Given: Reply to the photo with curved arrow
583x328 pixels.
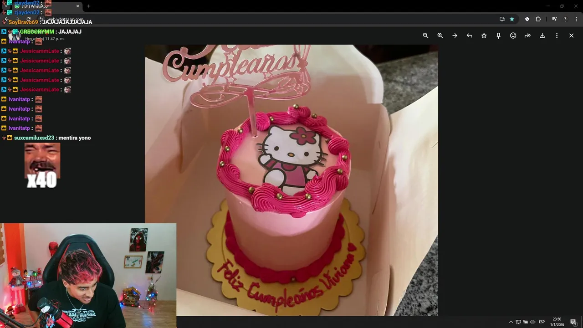Looking at the screenshot, I should [469, 36].
